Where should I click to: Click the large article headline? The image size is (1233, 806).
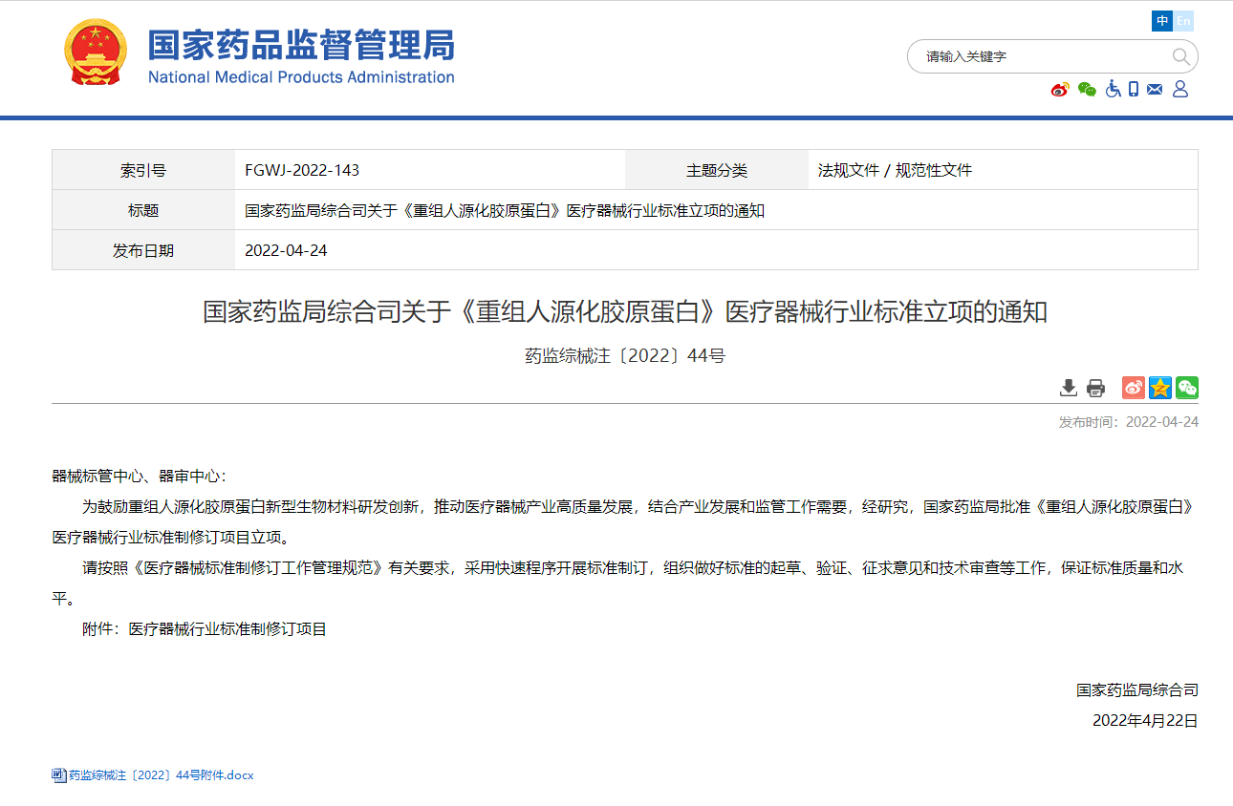coord(625,311)
